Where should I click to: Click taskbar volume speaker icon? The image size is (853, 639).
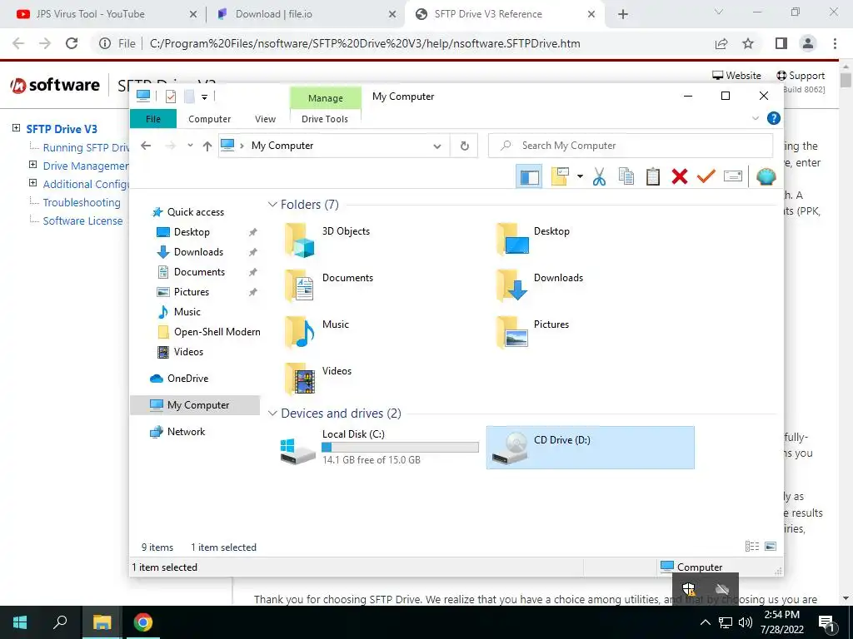(746, 622)
